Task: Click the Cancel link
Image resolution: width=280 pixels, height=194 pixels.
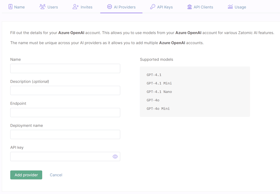Action: click(x=56, y=175)
